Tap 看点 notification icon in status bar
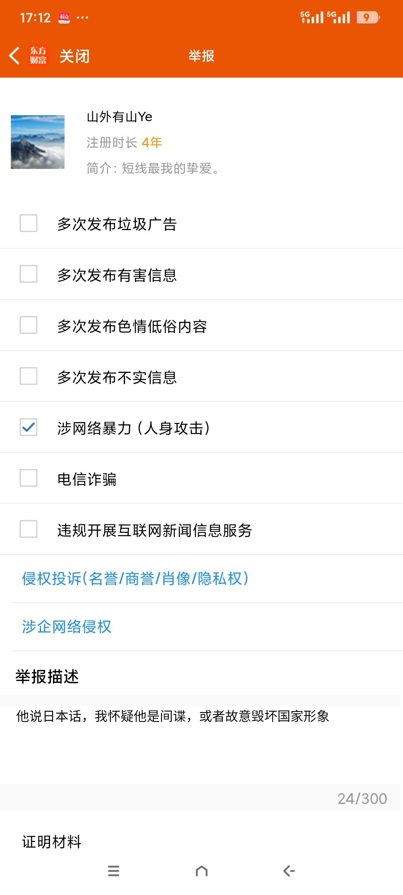Image resolution: width=403 pixels, height=895 pixels. 64,18
